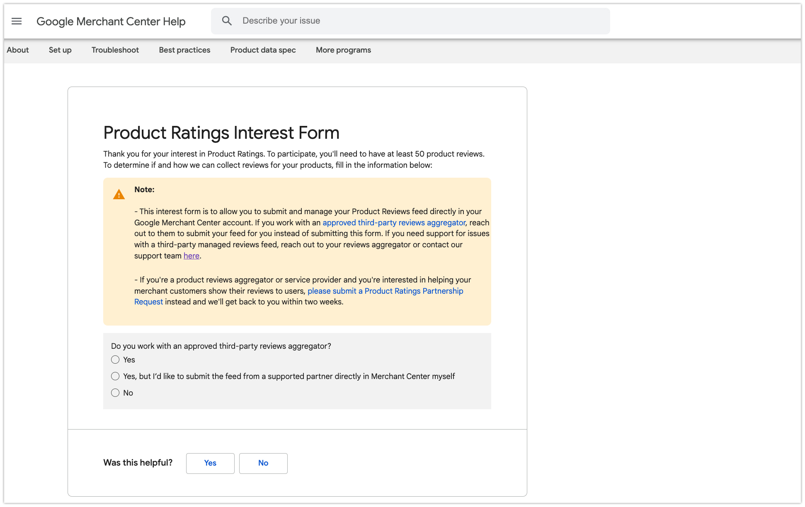Viewport: 805px width, 507px height.
Task: Open the Troubleshoot tab
Action: (115, 50)
